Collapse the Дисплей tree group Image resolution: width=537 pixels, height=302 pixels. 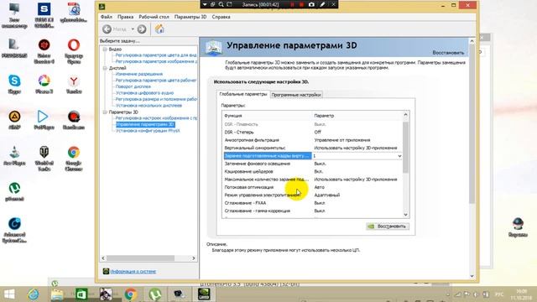tap(105, 68)
